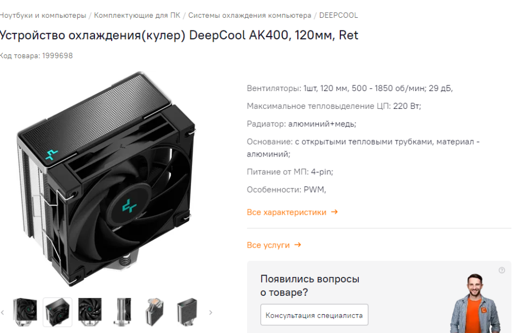Show previous thumbnails with left carousel arrow
This screenshot has height=333, width=527.
(3, 312)
